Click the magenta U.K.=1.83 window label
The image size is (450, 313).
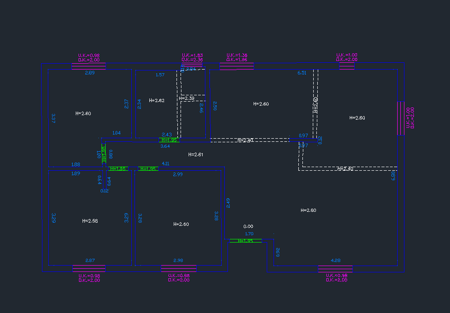click(x=192, y=55)
